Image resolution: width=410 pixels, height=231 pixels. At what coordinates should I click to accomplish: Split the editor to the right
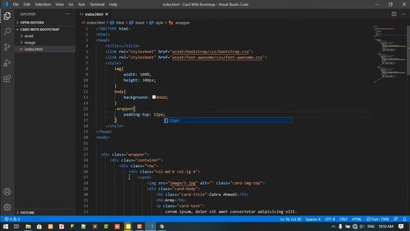pyautogui.click(x=393, y=14)
